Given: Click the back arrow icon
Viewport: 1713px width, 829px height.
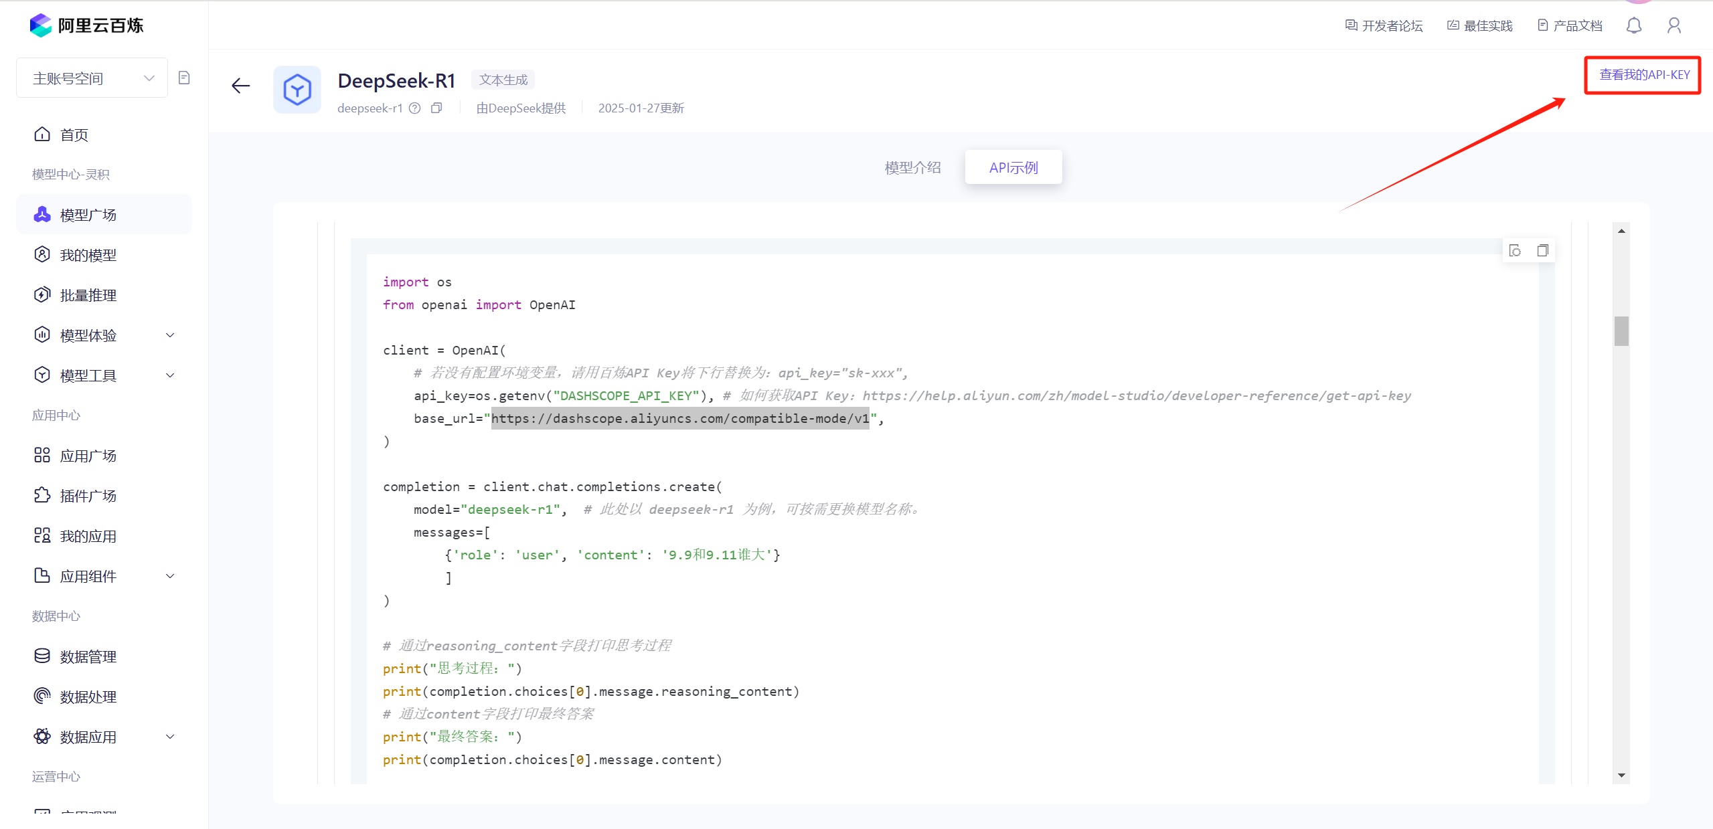Looking at the screenshot, I should click(x=240, y=86).
